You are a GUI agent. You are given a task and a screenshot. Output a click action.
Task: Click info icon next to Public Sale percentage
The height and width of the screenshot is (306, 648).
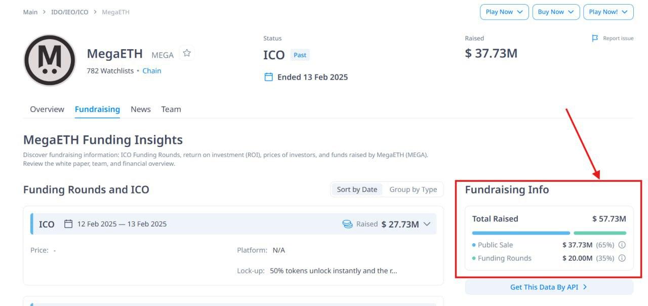[x=622, y=245]
